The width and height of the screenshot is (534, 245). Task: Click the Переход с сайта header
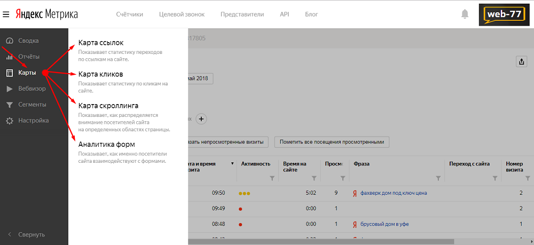point(469,164)
